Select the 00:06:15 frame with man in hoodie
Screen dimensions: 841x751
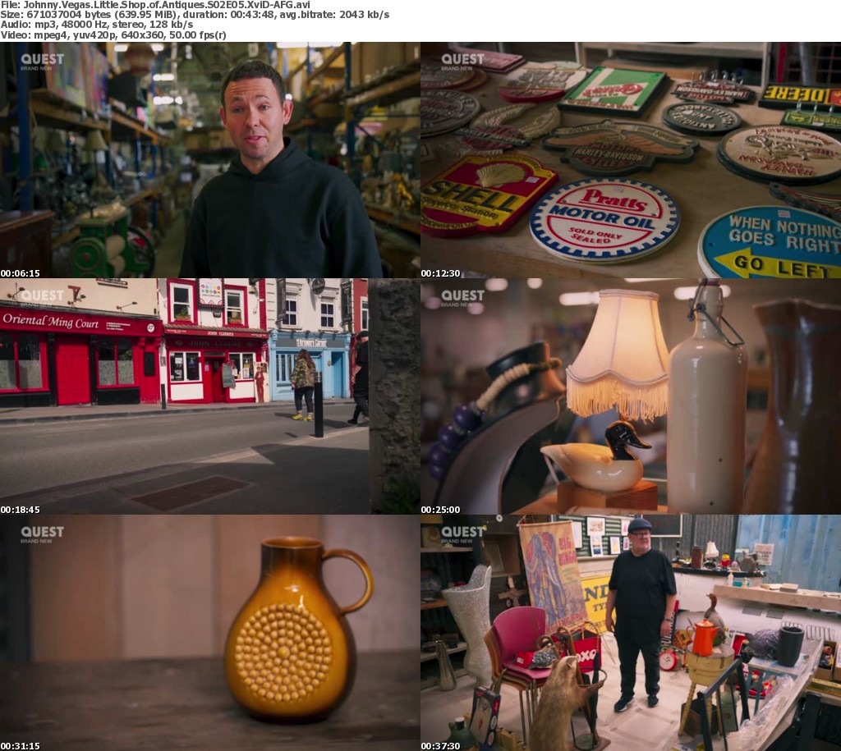point(209,160)
